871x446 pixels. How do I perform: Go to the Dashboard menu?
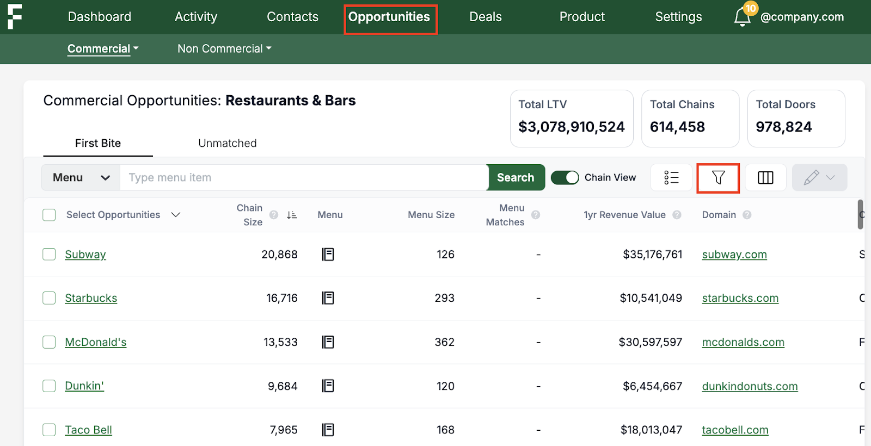[x=100, y=17]
